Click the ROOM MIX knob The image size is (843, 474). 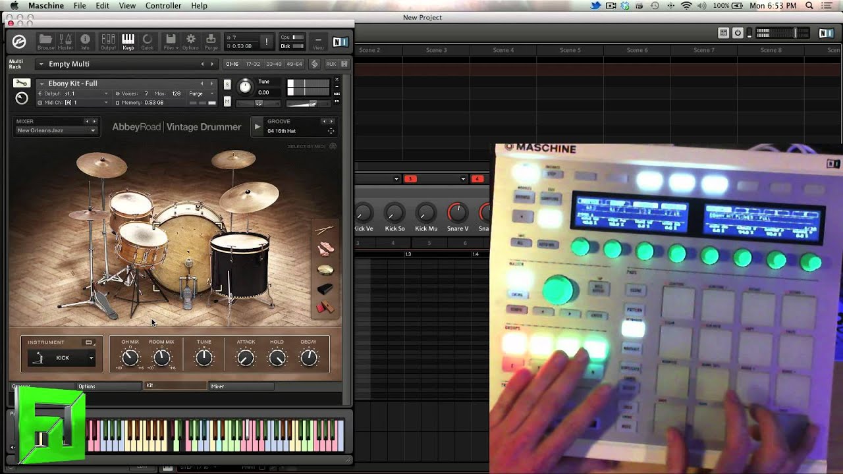[161, 357]
